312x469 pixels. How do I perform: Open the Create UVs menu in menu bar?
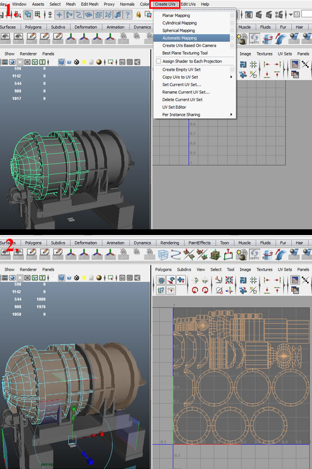[165, 4]
